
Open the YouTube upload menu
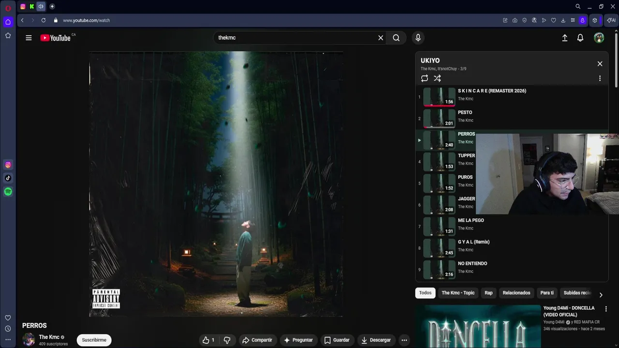click(x=564, y=38)
